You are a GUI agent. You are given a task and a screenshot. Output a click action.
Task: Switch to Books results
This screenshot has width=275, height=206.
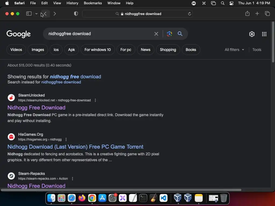click(x=191, y=50)
